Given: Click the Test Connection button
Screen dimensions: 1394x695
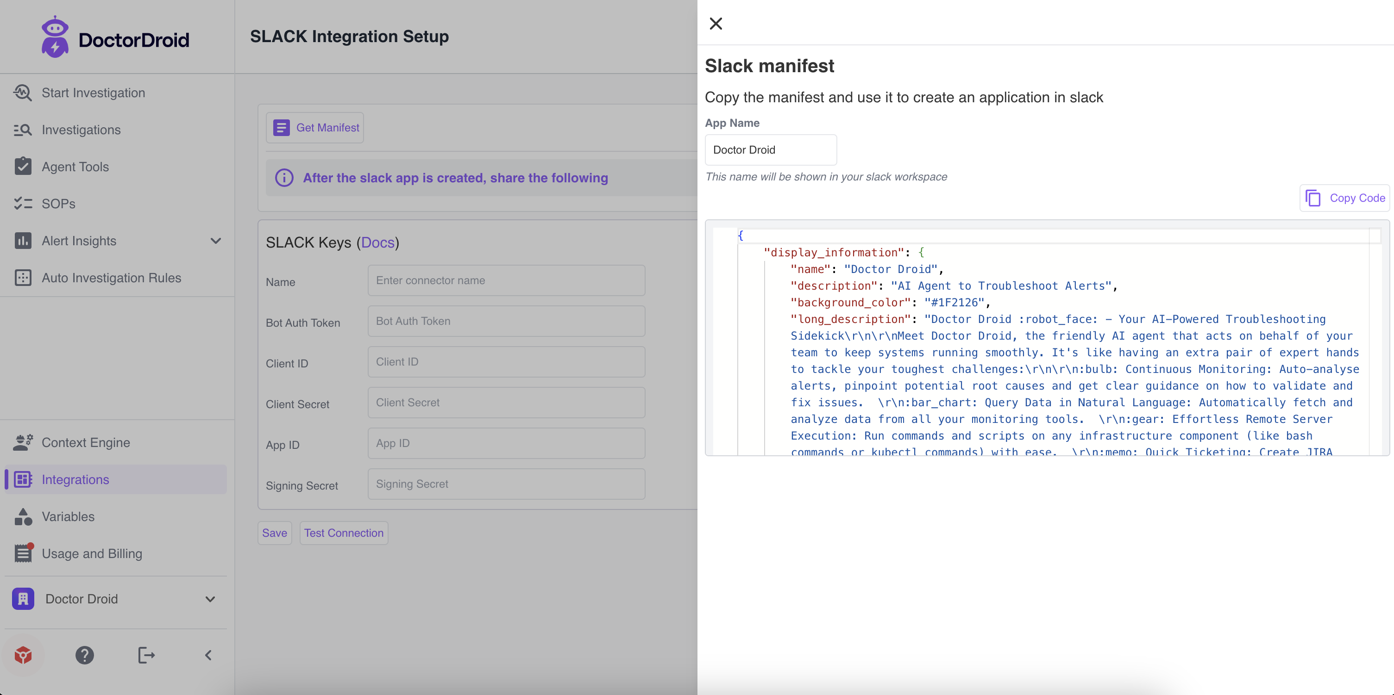Looking at the screenshot, I should [x=343, y=533].
